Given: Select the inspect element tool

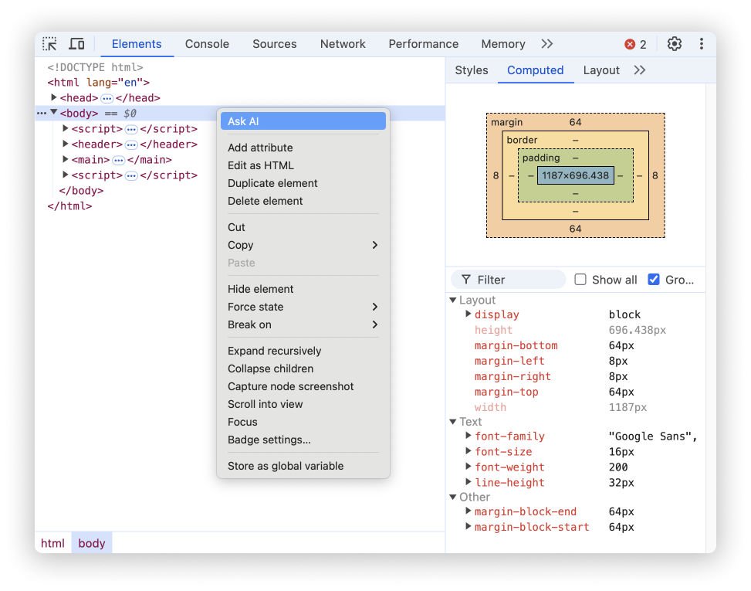Looking at the screenshot, I should pos(49,44).
